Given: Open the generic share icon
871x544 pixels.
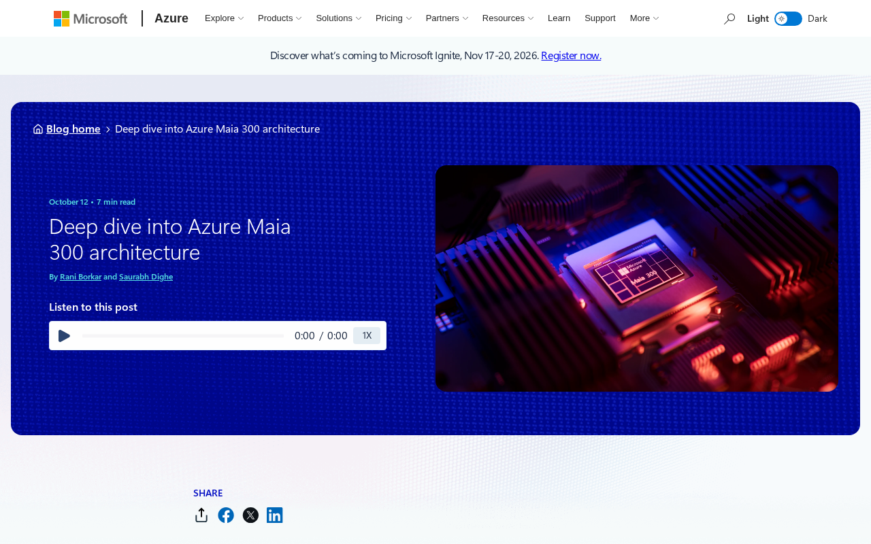Looking at the screenshot, I should (x=201, y=515).
